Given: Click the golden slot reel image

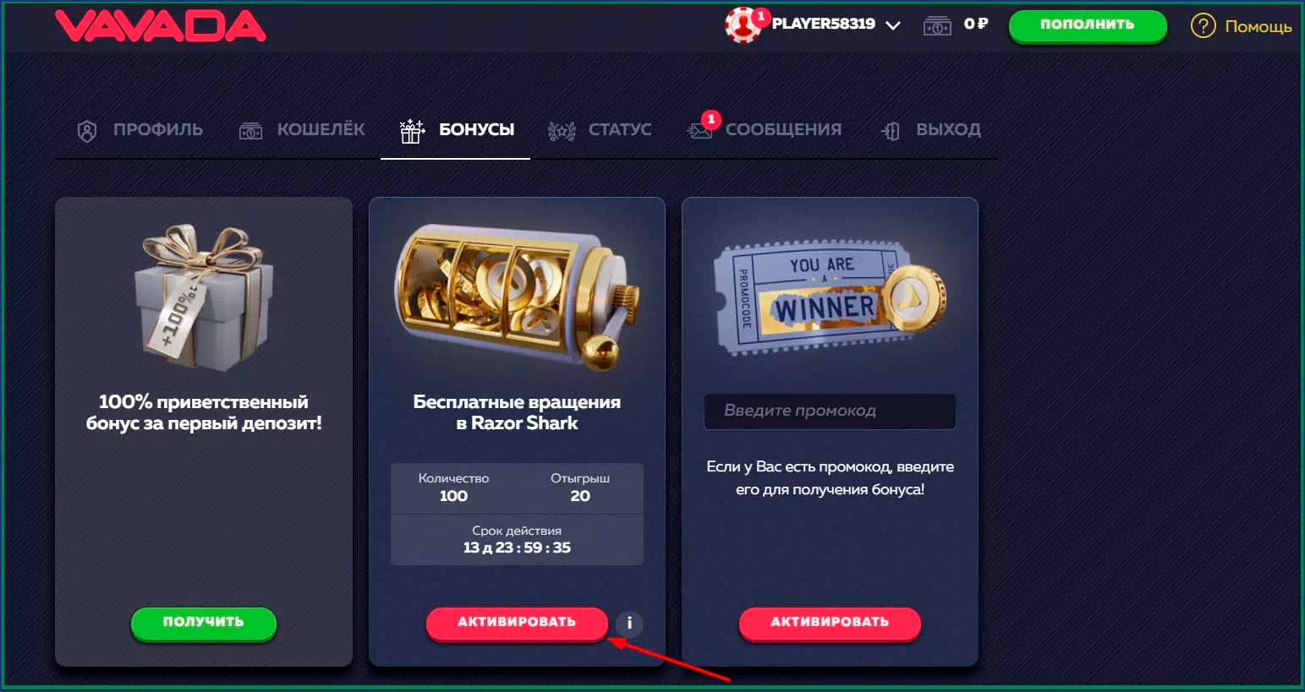Looking at the screenshot, I should tap(517, 296).
